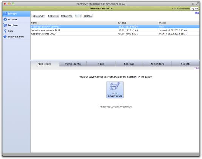This screenshot has width=202, height=159.
Task: Open the Help link below the tabs
Action: [197, 68]
